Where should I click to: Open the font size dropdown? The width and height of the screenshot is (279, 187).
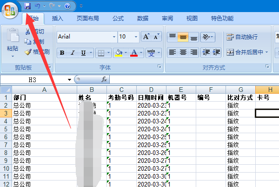pos(136,37)
